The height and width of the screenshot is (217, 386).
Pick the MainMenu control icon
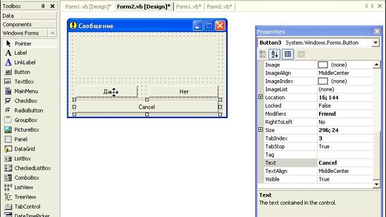pyautogui.click(x=8, y=91)
